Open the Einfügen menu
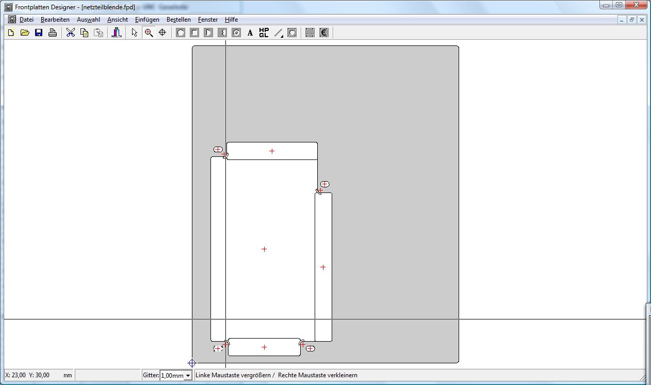The image size is (651, 385). 147,20
